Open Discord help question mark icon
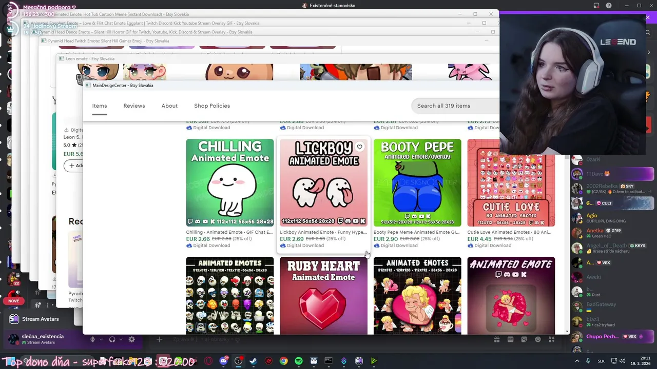 point(609,6)
